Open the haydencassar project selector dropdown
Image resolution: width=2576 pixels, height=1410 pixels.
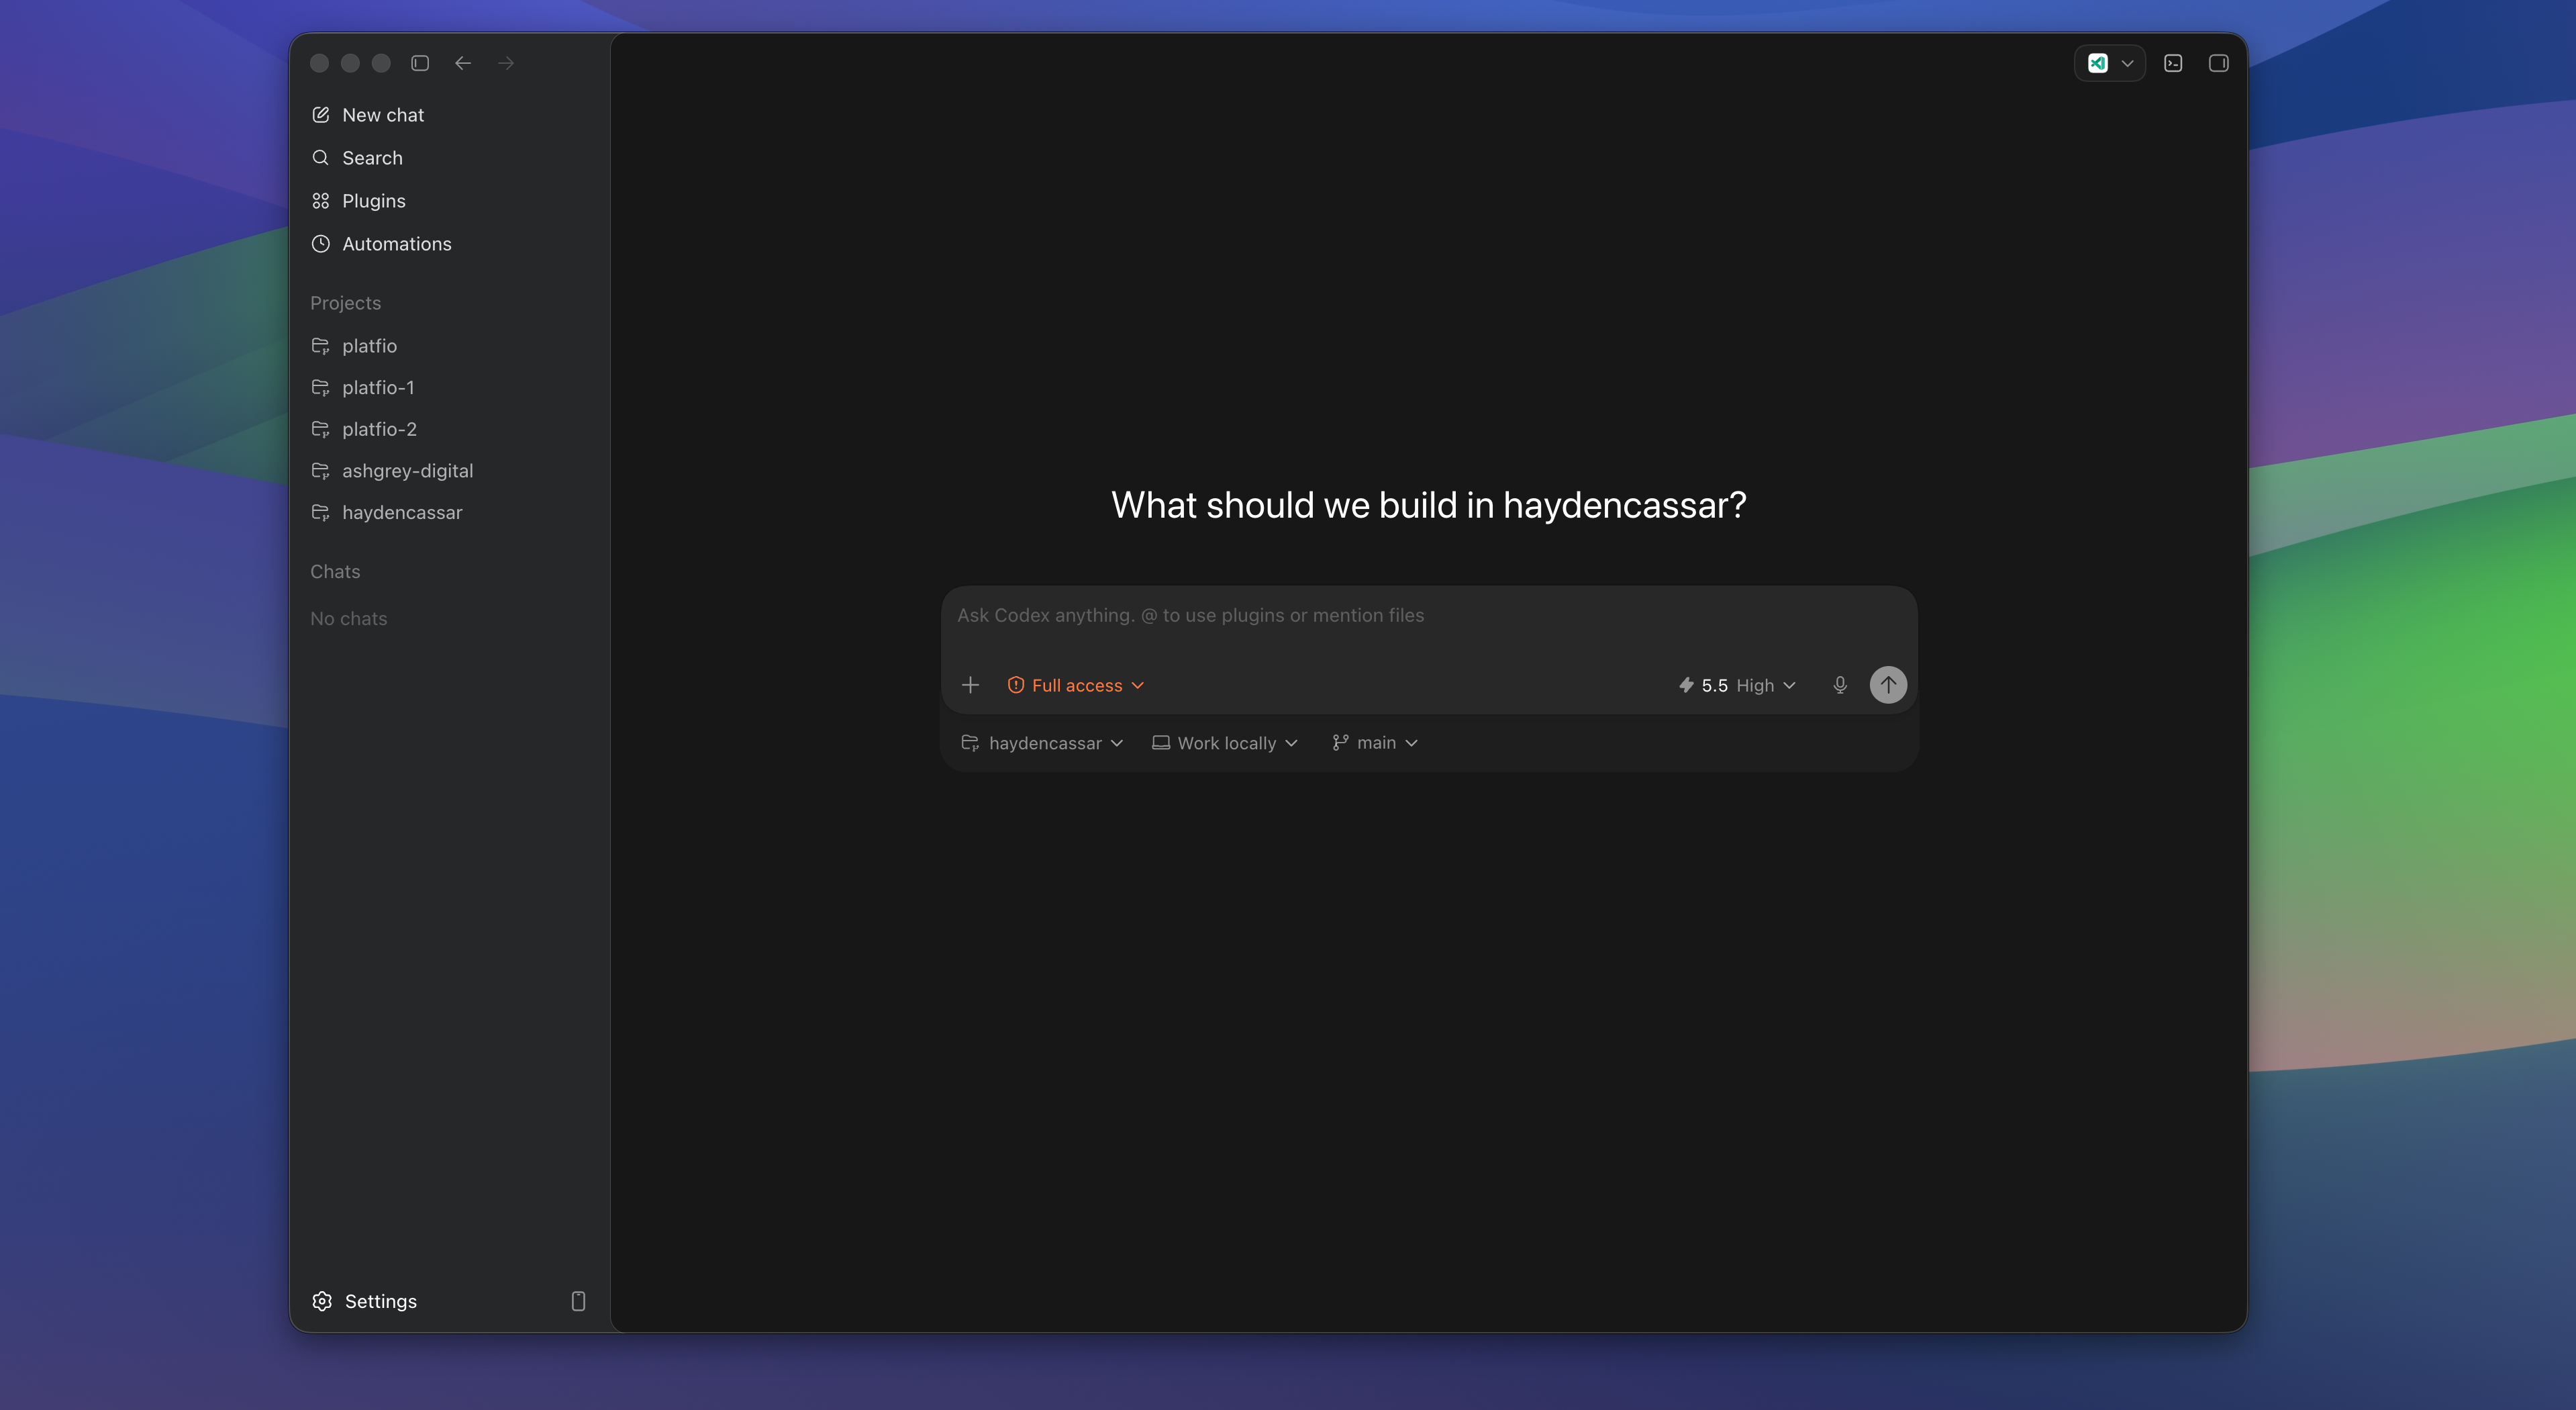[x=1042, y=743]
